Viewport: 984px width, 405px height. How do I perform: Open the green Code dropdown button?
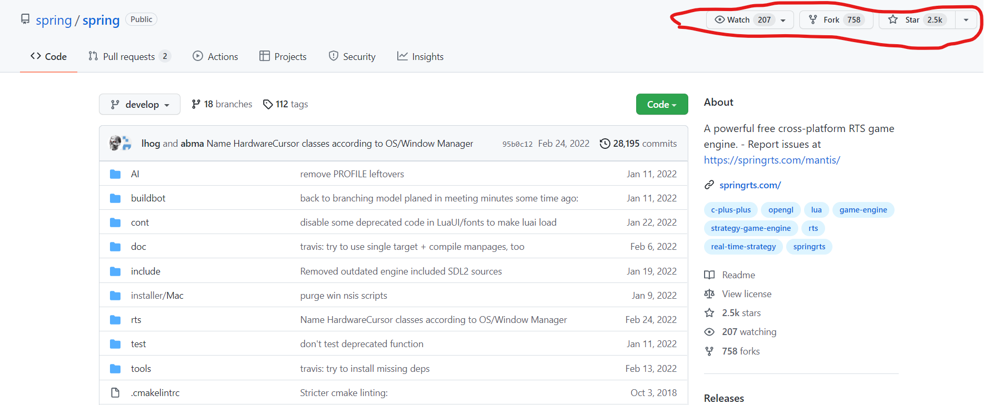point(662,104)
